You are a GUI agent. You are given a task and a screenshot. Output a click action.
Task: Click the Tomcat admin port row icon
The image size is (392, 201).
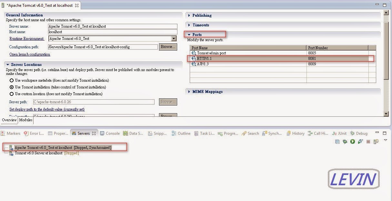click(x=194, y=53)
